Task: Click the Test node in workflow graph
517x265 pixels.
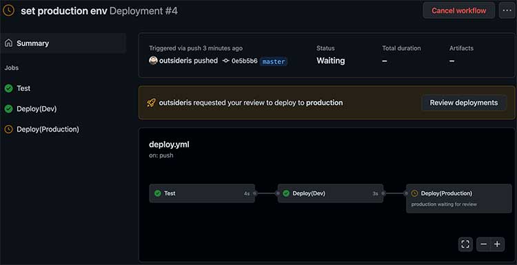Action: pos(202,193)
